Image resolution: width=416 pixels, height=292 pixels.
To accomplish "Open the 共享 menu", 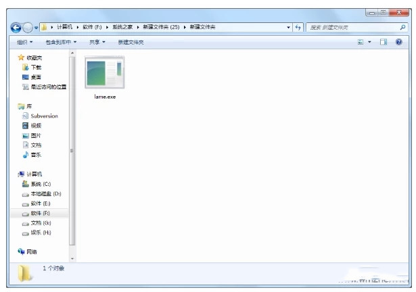I will 97,42.
